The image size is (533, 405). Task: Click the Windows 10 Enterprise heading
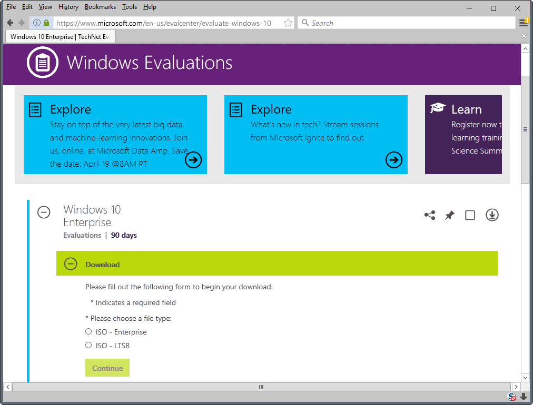[x=92, y=216]
